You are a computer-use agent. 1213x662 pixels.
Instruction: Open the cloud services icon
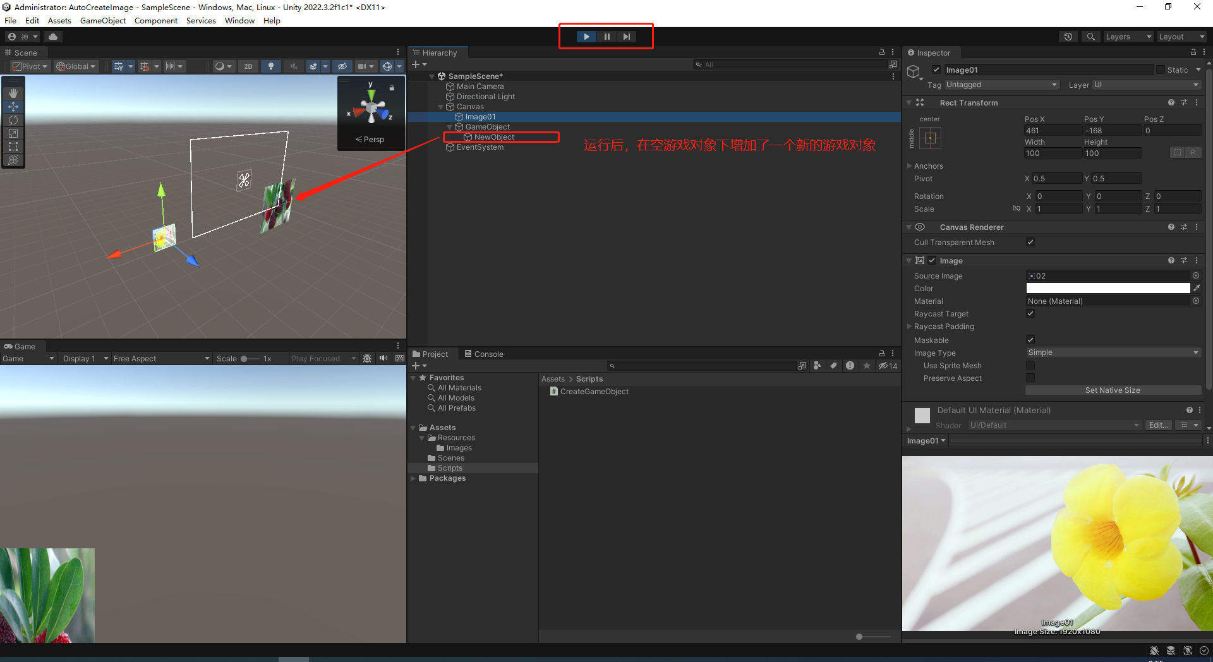[53, 37]
